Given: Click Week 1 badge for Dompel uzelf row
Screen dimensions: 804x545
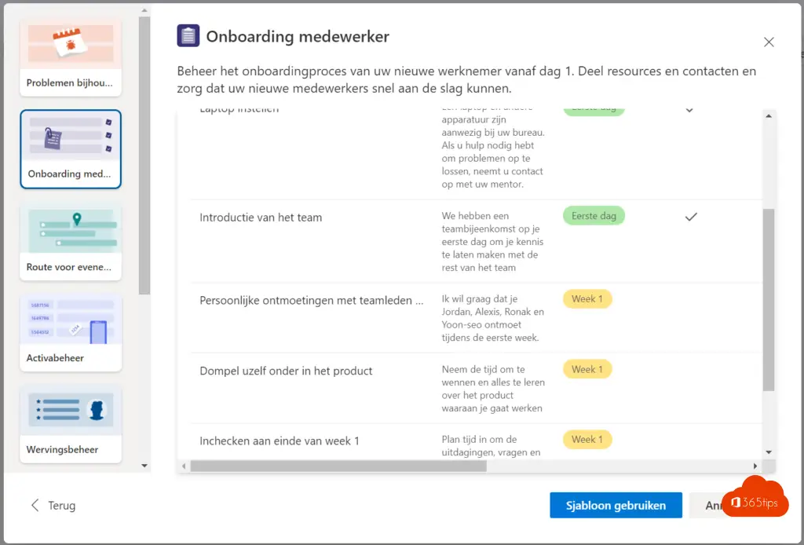Looking at the screenshot, I should coord(587,369).
